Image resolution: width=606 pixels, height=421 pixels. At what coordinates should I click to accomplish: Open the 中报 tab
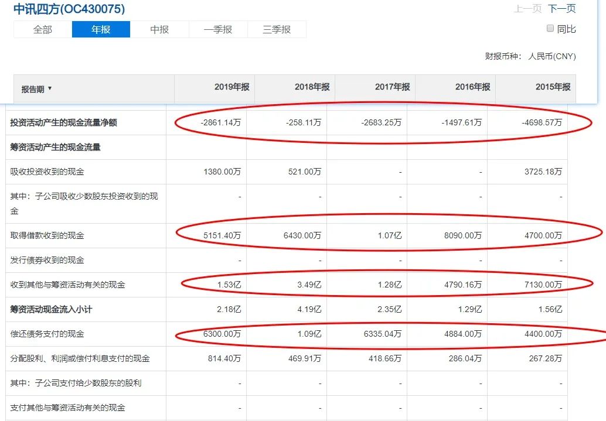pos(159,29)
